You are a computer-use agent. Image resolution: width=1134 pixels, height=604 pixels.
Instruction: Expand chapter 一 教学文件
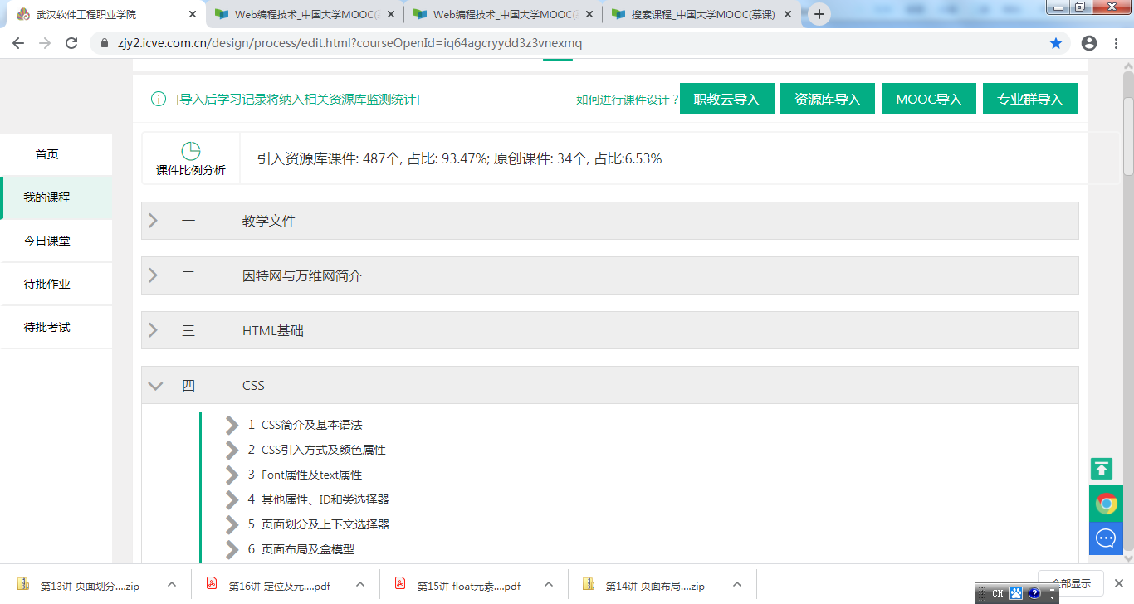(153, 221)
